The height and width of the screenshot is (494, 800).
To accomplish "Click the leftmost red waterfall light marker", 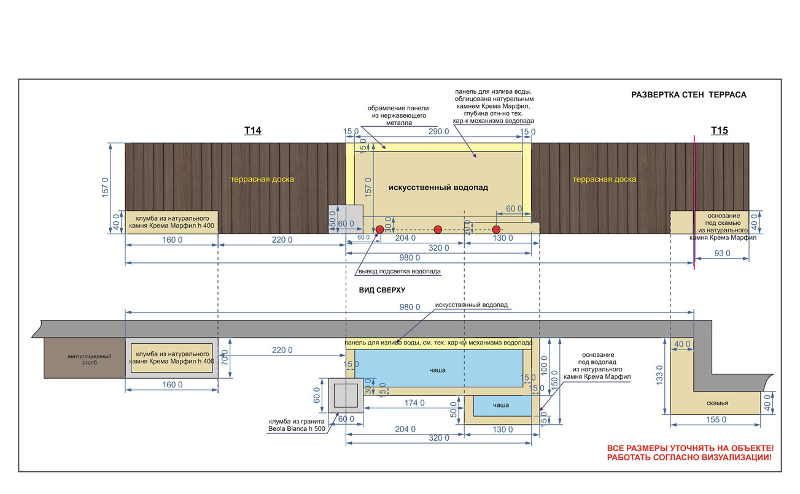I will pos(379,229).
